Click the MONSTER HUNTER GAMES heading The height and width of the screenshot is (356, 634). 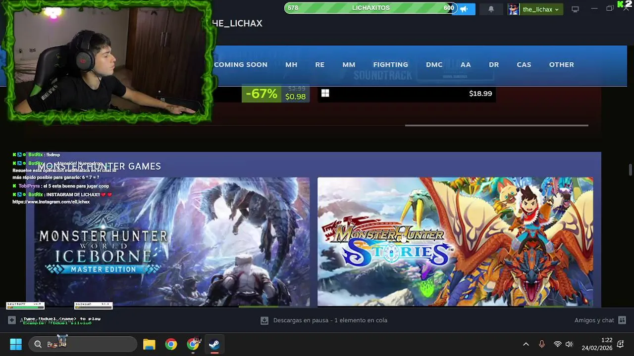99,167
